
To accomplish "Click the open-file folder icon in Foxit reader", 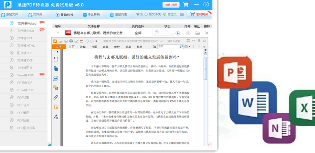I will coord(60,41).
